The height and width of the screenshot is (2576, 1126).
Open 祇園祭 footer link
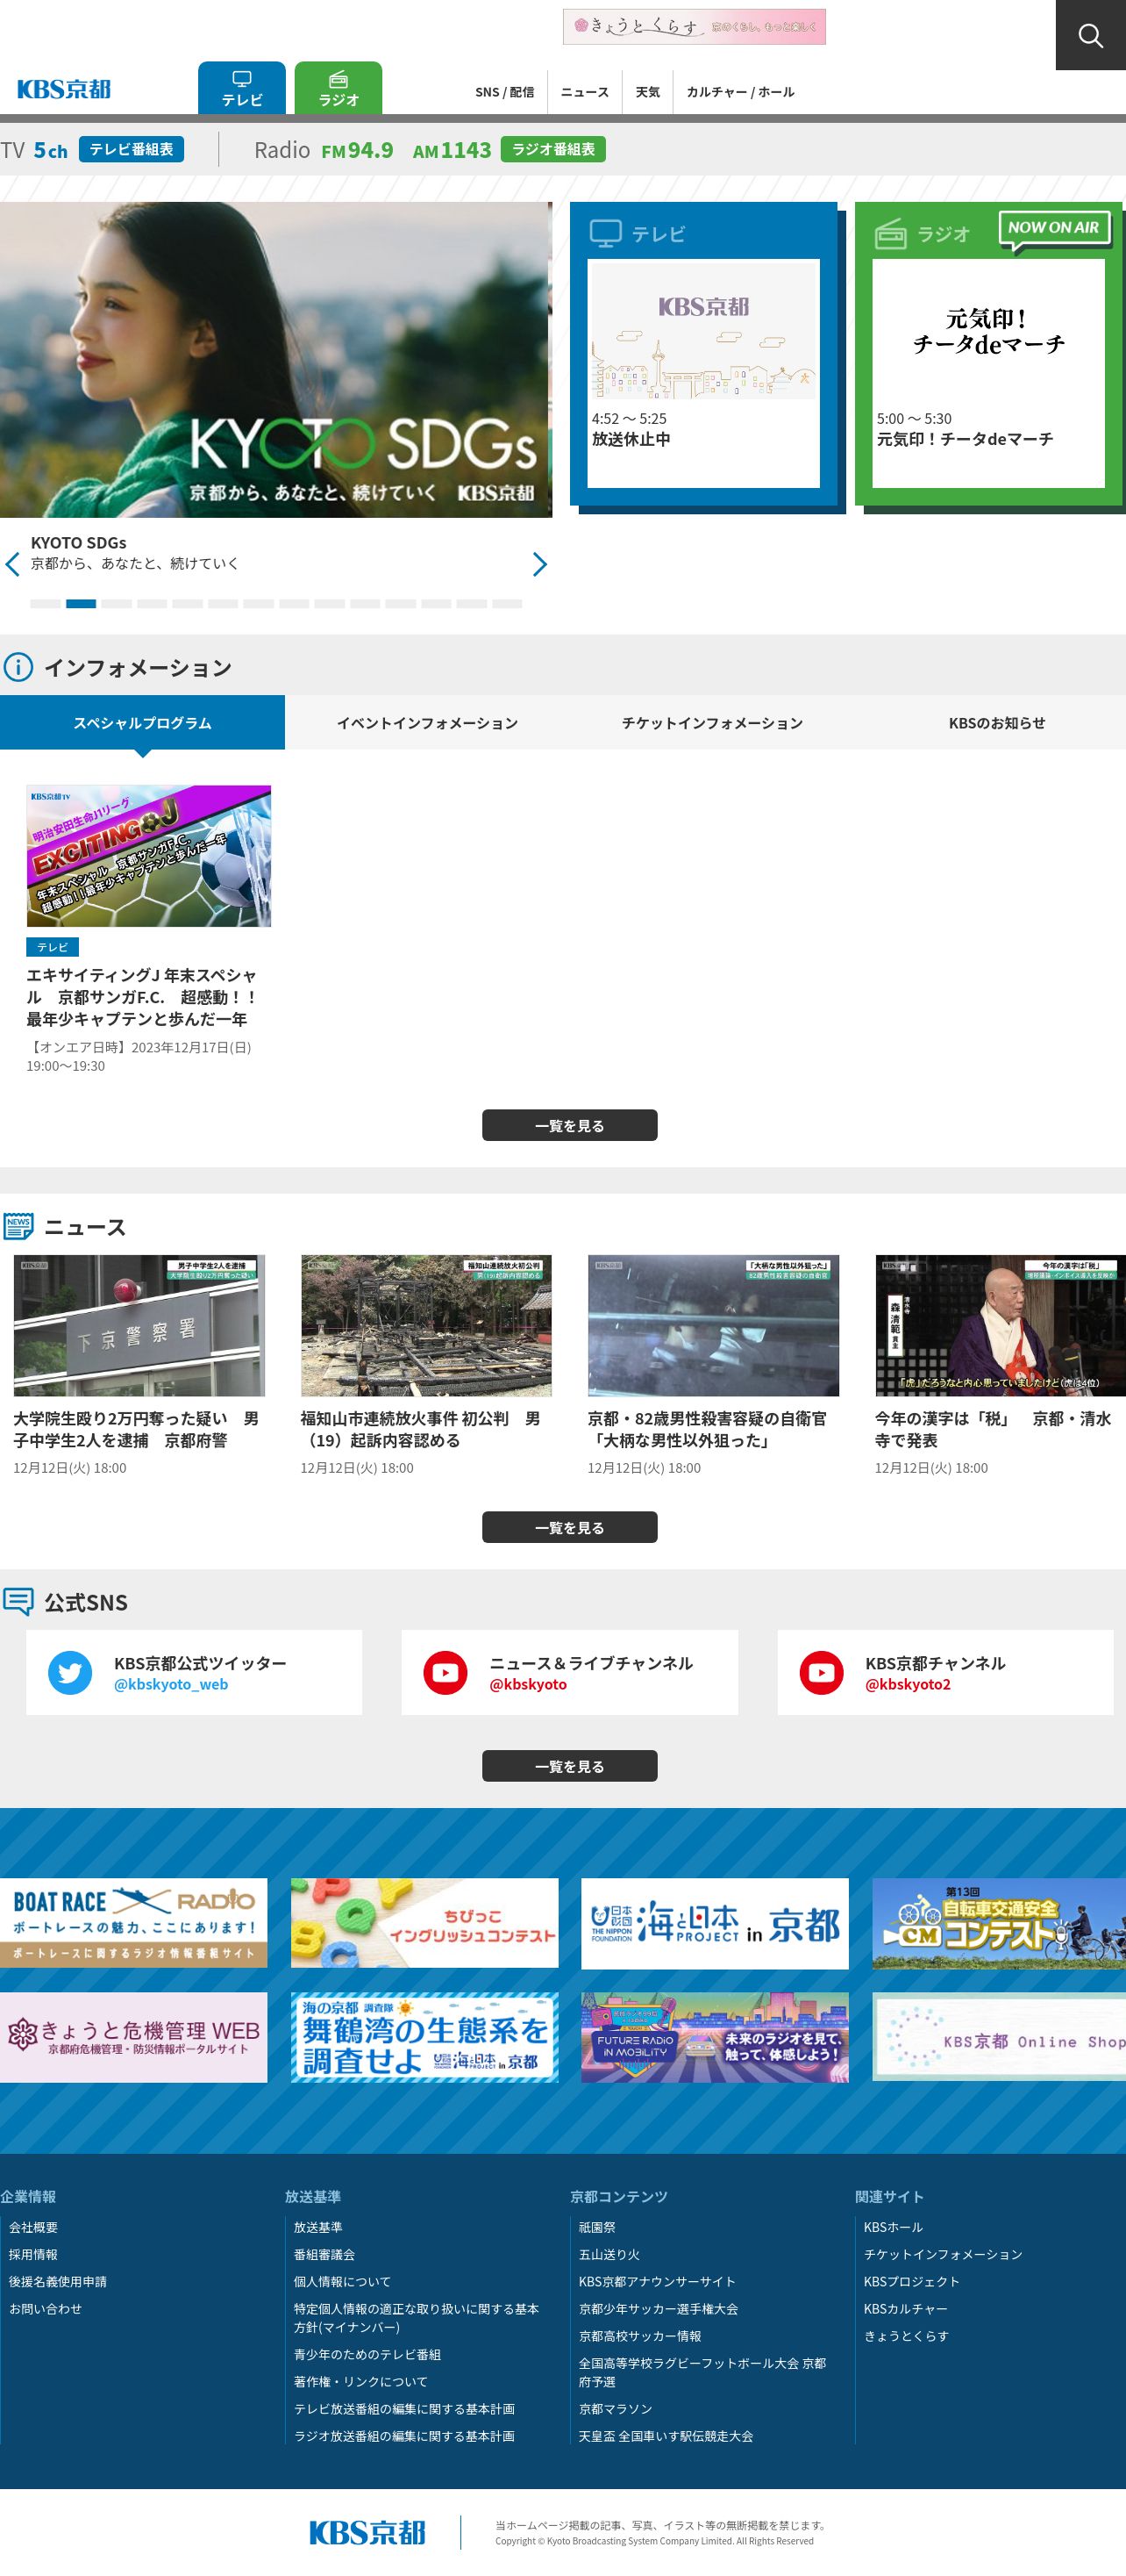[x=597, y=2227]
